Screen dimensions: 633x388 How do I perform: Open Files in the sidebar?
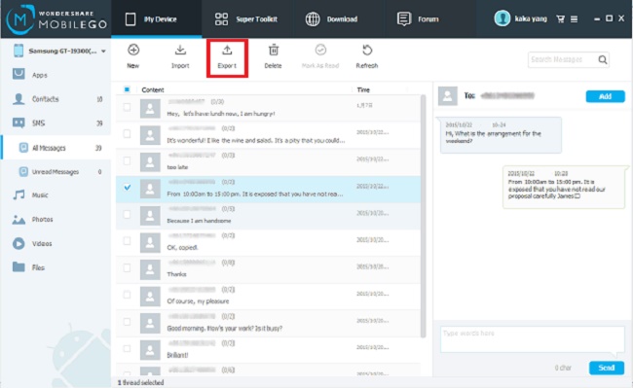(56, 267)
